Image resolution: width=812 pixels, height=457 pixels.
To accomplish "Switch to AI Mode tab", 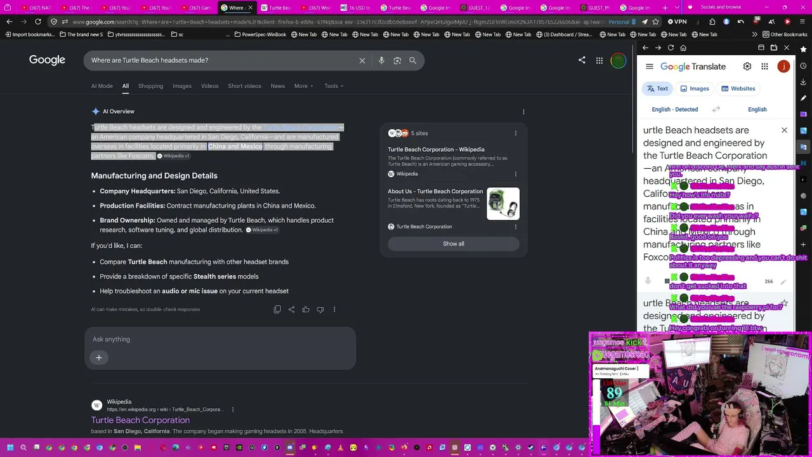I will tap(102, 86).
